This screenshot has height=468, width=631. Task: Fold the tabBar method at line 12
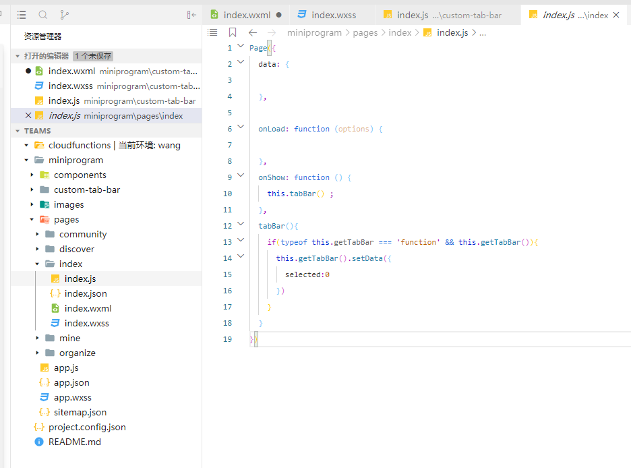241,224
